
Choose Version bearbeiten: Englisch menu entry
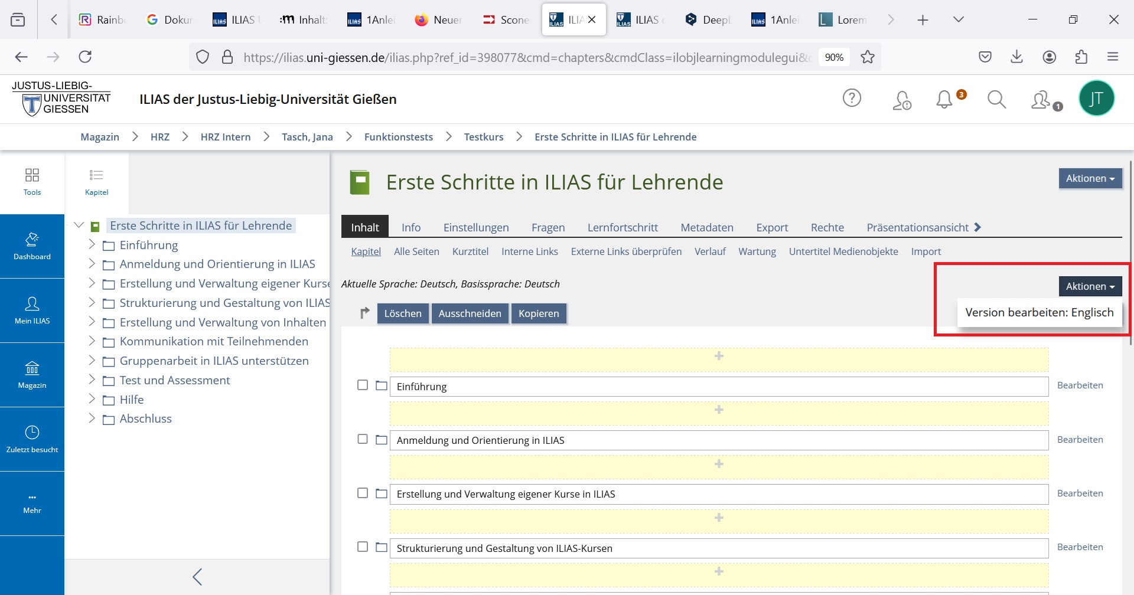pos(1039,312)
